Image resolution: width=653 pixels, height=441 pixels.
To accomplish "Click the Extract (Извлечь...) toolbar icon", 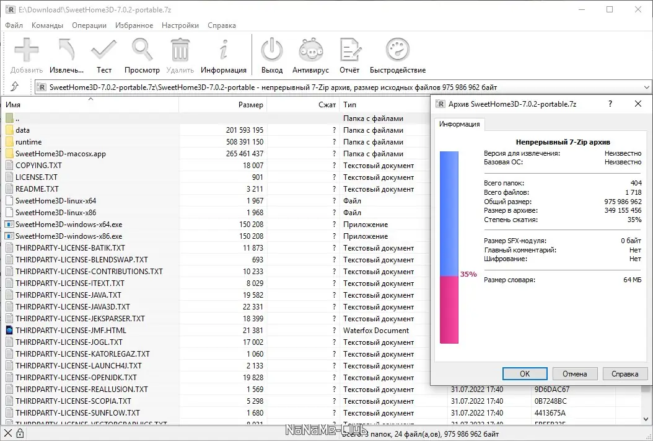I will click(67, 50).
